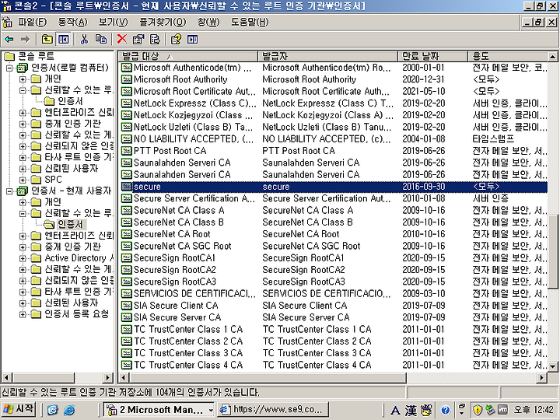Expand the 중개 인증 기관 node under current user

click(x=23, y=247)
